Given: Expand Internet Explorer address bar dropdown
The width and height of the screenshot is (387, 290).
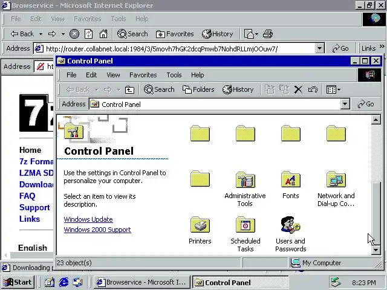Looking at the screenshot, I should (319, 48).
